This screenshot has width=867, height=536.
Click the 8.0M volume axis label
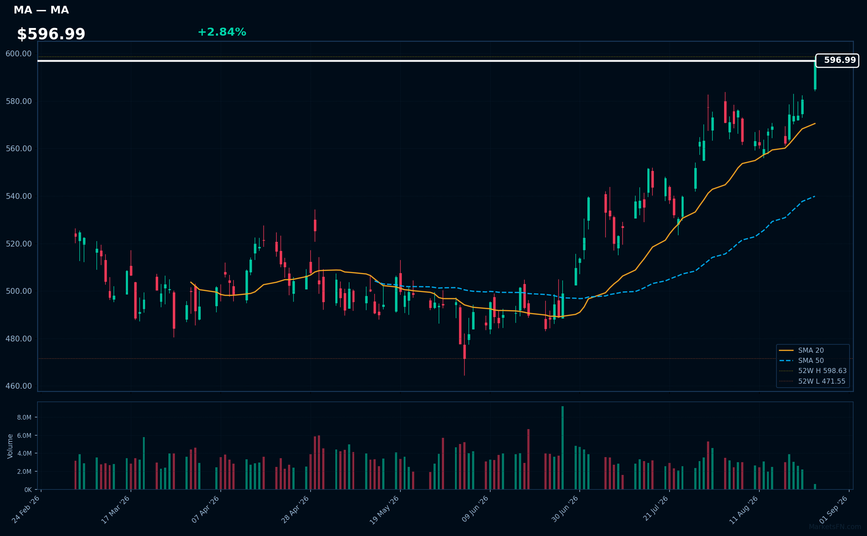point(24,417)
